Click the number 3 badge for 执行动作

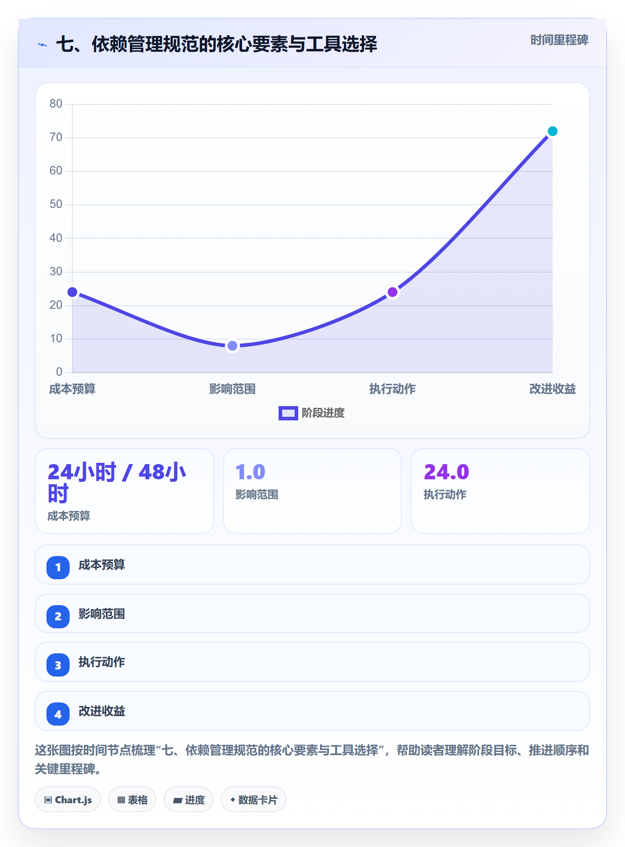click(58, 665)
